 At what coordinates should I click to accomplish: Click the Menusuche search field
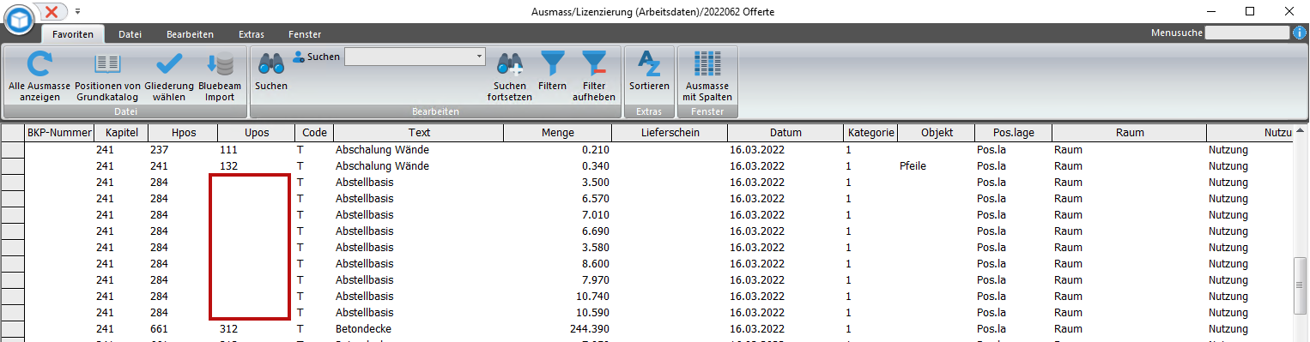(x=1247, y=33)
